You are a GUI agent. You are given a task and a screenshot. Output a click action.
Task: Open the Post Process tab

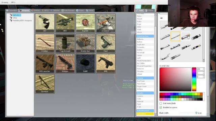(x=68, y=10)
